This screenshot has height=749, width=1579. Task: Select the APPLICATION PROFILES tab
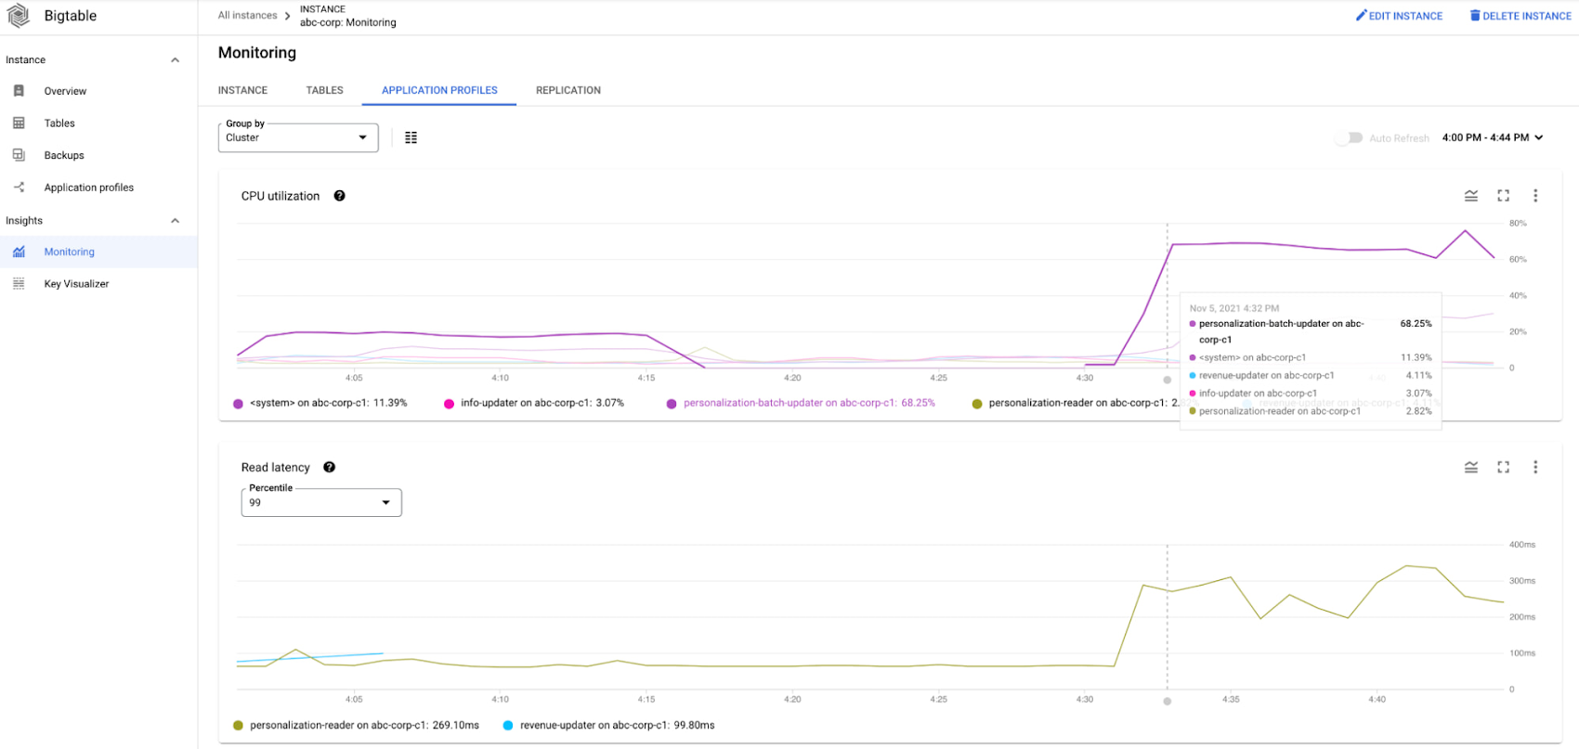(x=439, y=90)
